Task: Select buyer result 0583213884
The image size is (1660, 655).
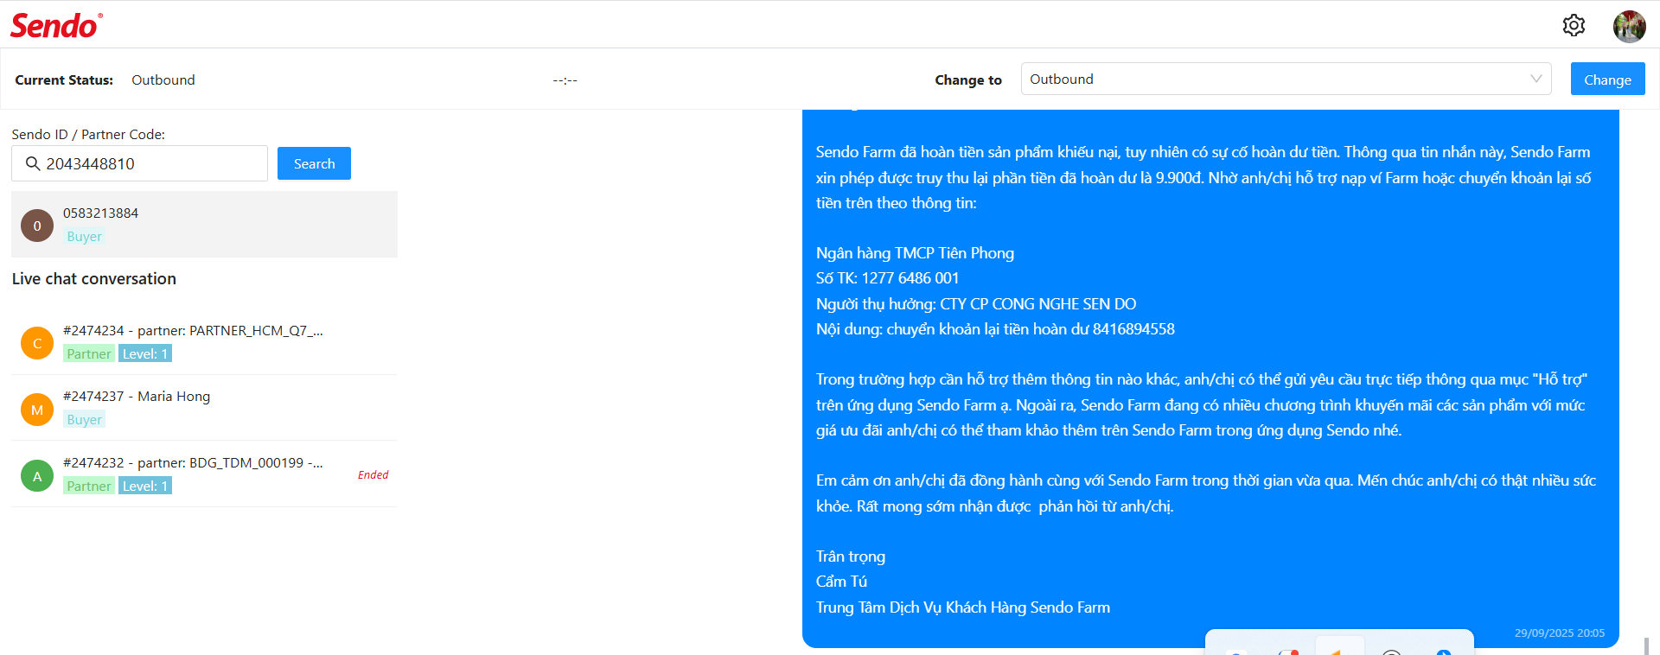Action: coord(204,224)
